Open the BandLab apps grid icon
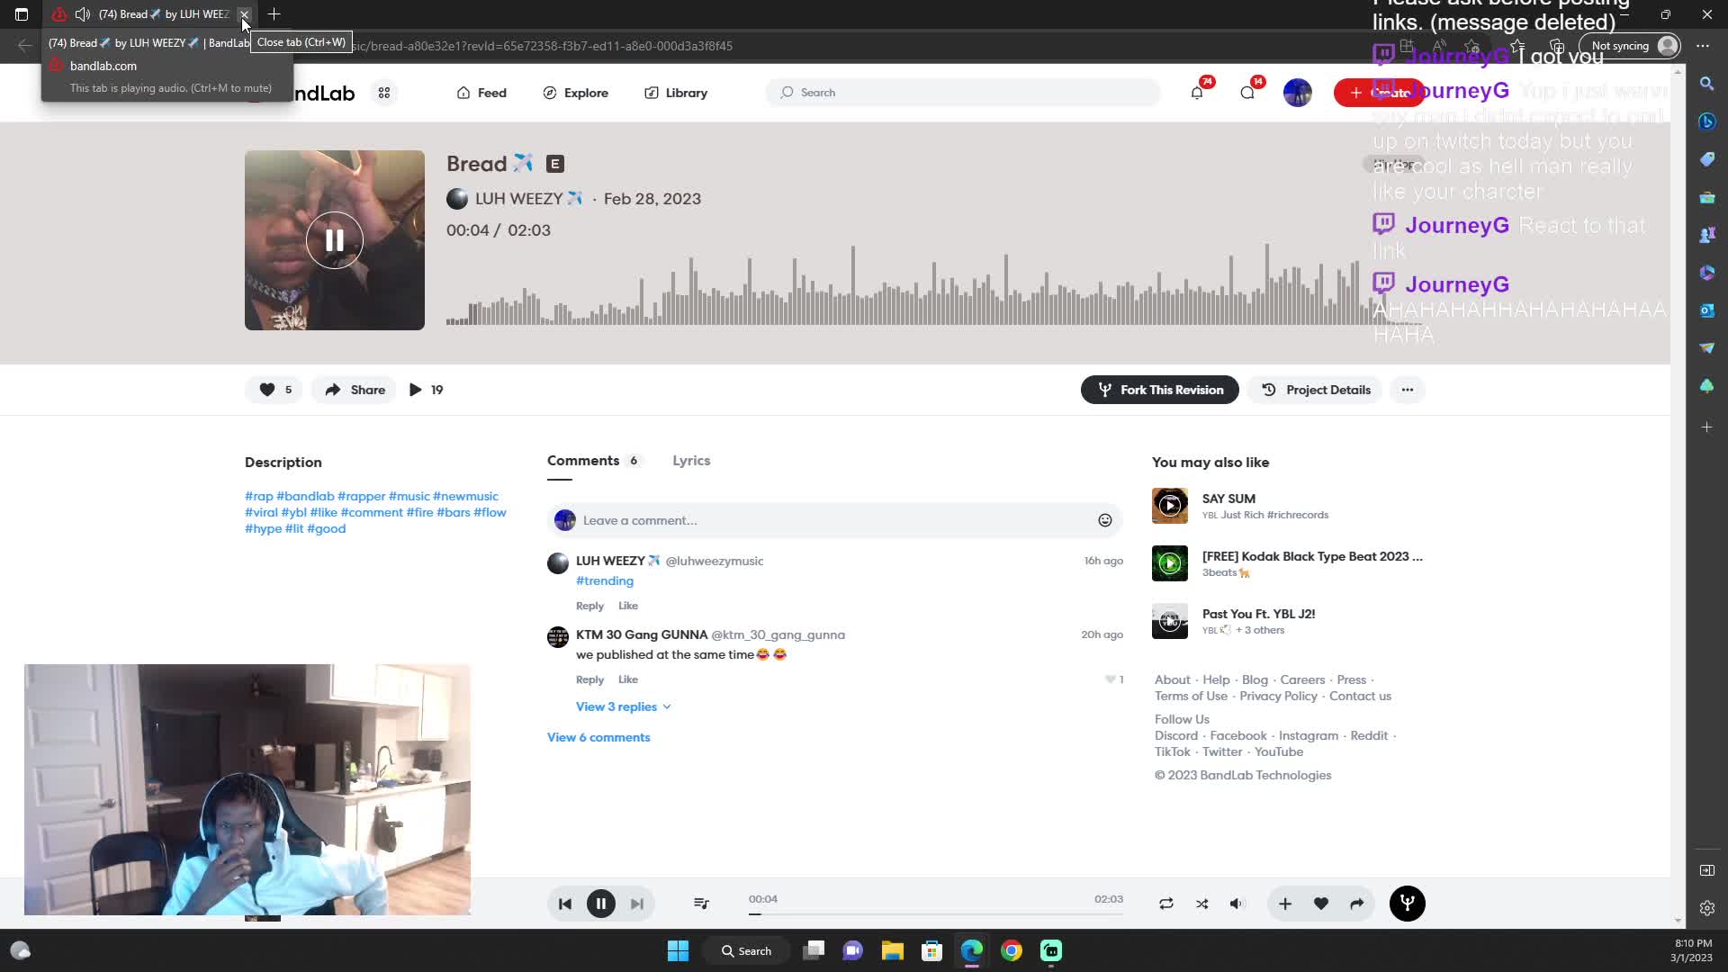Image resolution: width=1728 pixels, height=972 pixels. coord(384,93)
